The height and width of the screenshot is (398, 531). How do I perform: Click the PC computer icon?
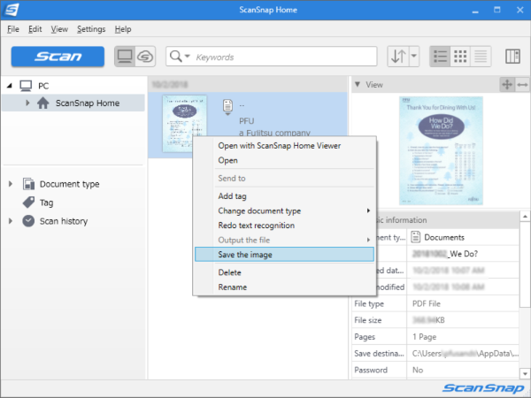pyautogui.click(x=26, y=86)
